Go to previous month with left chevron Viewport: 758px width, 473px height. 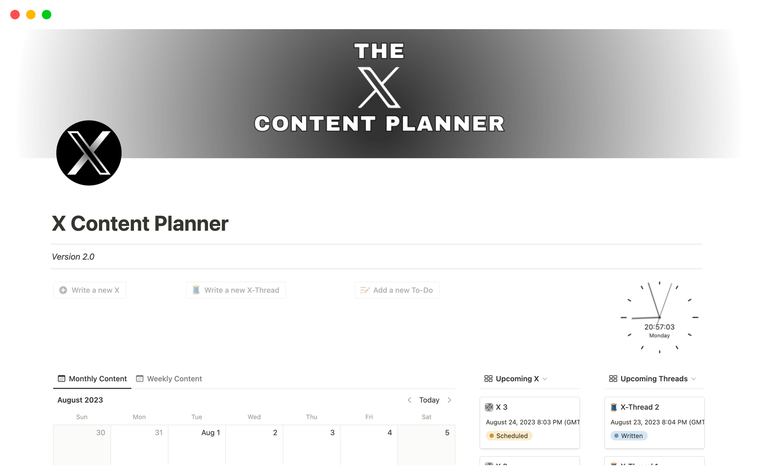click(409, 400)
